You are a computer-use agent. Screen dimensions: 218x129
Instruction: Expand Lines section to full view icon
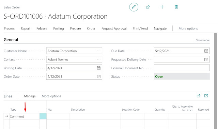click(x=206, y=96)
